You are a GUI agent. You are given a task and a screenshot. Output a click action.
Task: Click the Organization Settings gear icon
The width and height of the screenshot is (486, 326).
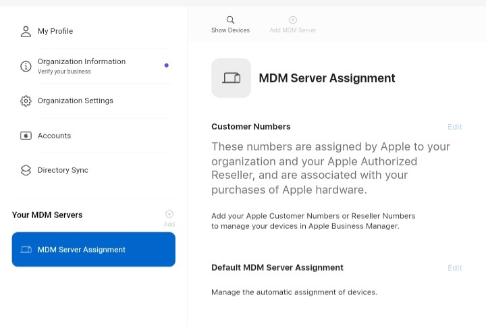26,101
